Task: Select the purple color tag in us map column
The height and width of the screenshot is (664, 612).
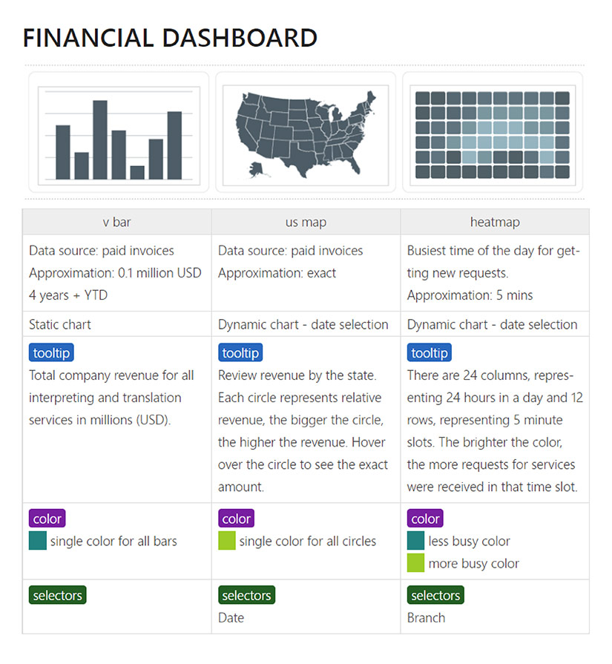Action: [x=236, y=519]
